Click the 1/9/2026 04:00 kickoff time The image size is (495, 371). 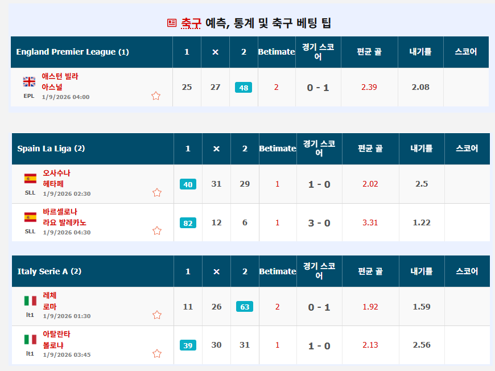[x=65, y=97]
